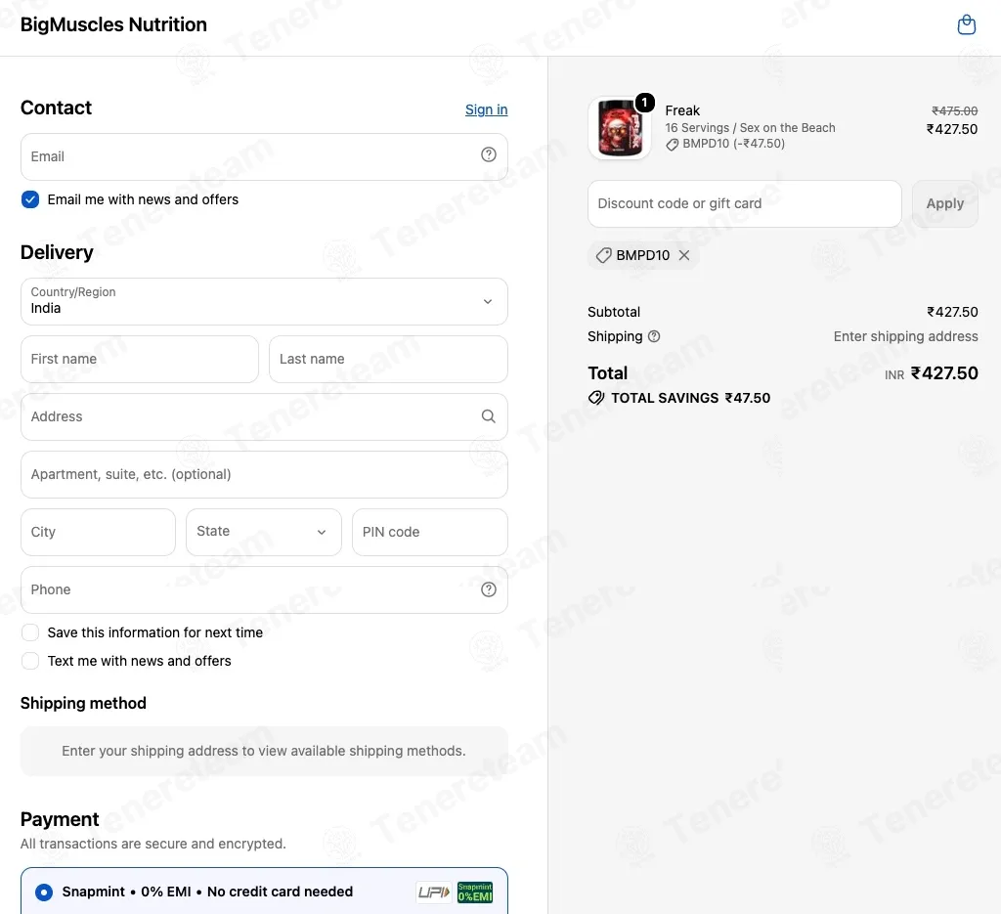Click the 16 Servings / Sex on the Beach text

(750, 128)
